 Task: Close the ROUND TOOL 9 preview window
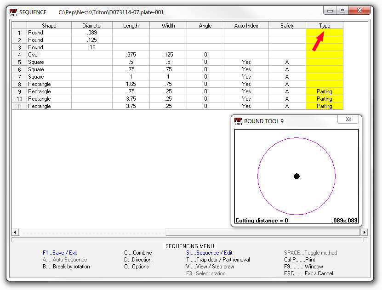(348, 120)
